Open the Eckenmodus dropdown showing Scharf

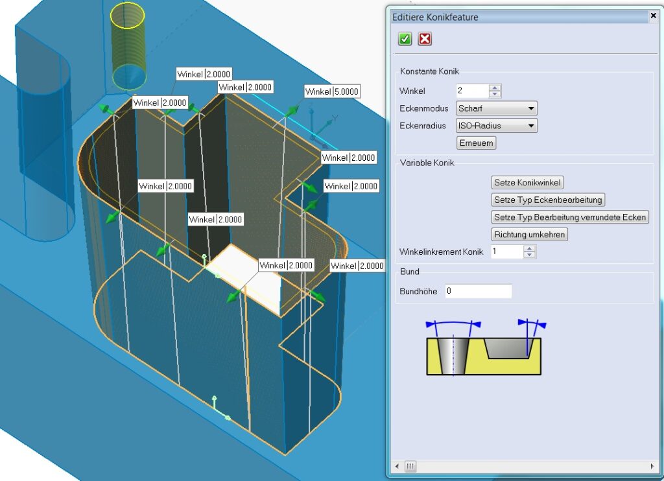point(496,108)
